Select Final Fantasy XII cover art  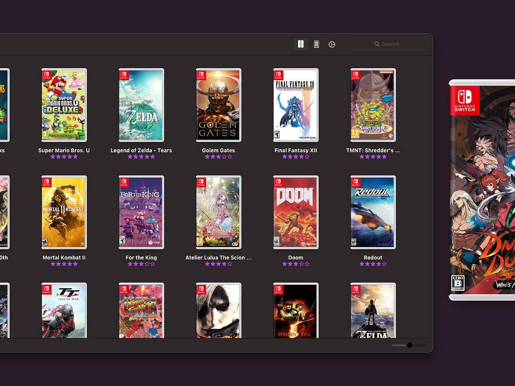click(296, 105)
